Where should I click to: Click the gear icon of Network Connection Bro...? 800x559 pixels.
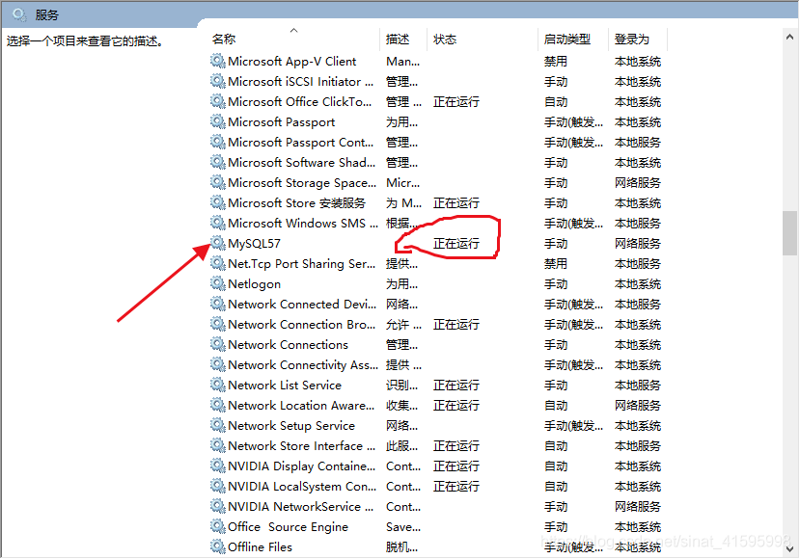click(218, 324)
